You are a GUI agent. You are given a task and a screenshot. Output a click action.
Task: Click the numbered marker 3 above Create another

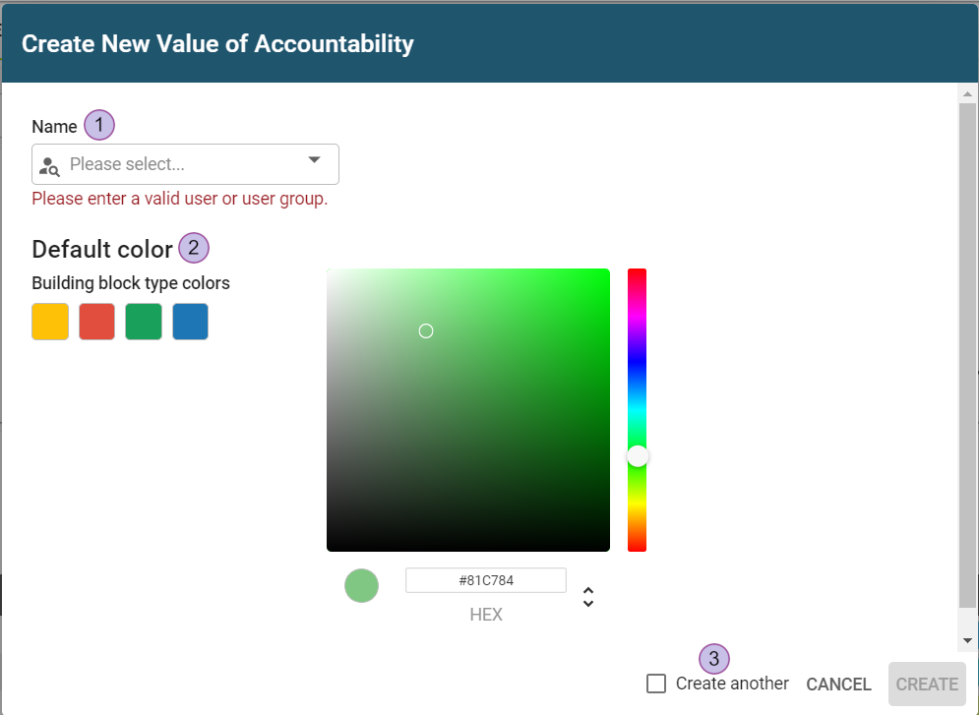point(715,659)
